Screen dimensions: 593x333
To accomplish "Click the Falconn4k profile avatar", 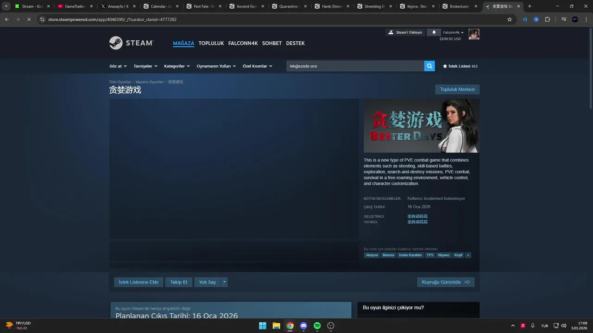I will (474, 34).
